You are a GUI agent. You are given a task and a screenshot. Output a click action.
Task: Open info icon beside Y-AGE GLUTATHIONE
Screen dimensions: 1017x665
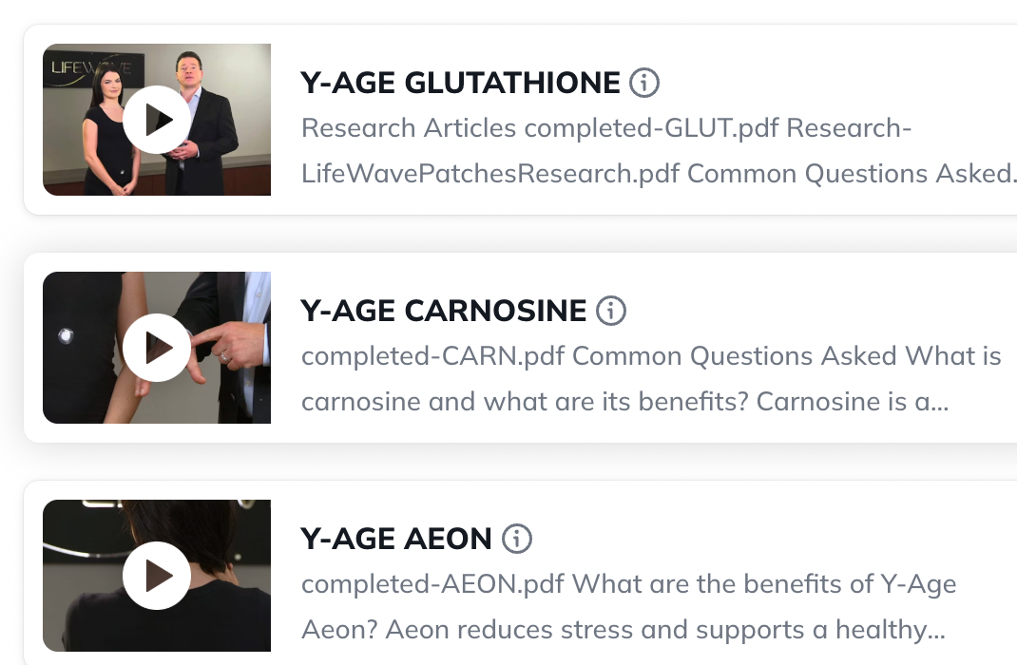[x=644, y=83]
